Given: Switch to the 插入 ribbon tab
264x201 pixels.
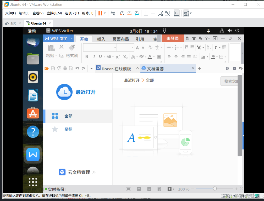Looking at the screenshot, I should 101,39.
